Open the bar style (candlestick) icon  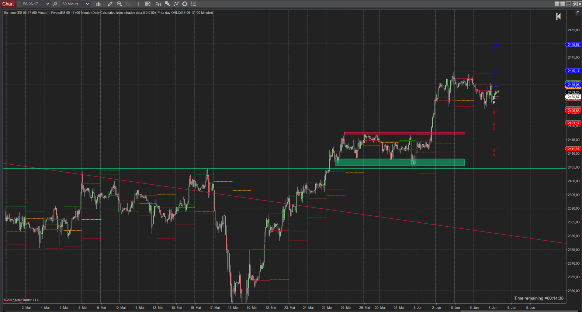pos(98,4)
